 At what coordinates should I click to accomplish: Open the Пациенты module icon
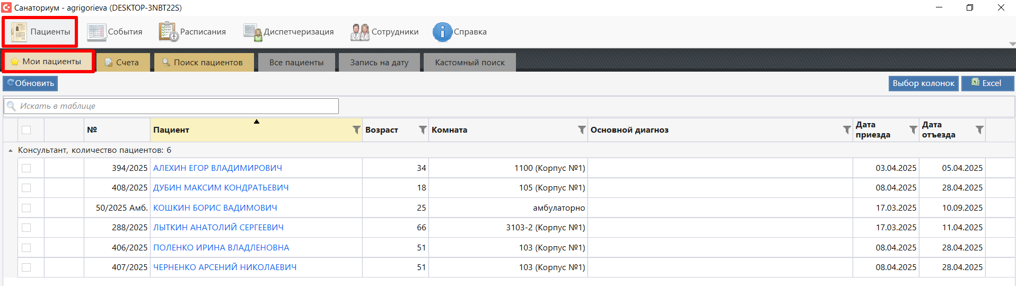19,32
